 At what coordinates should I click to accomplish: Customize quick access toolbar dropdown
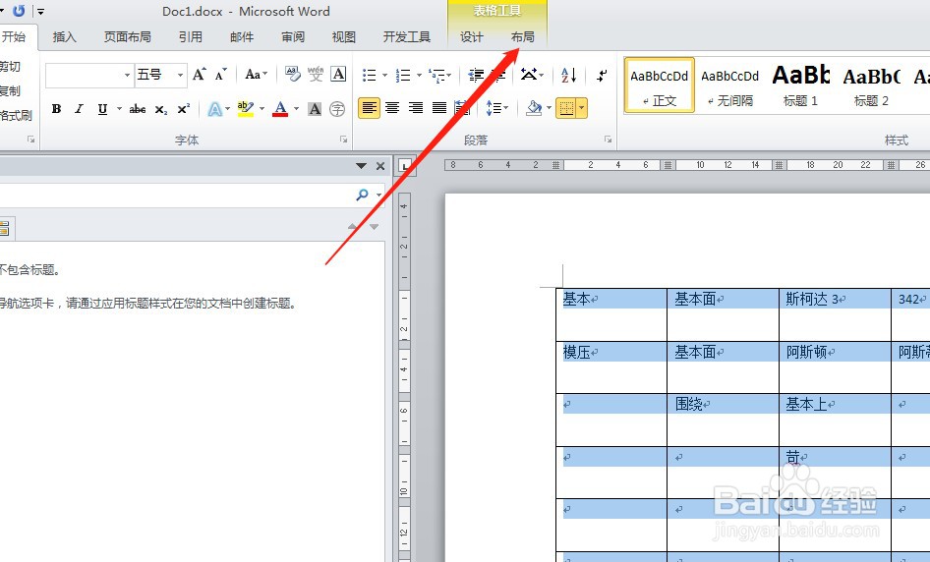40,11
